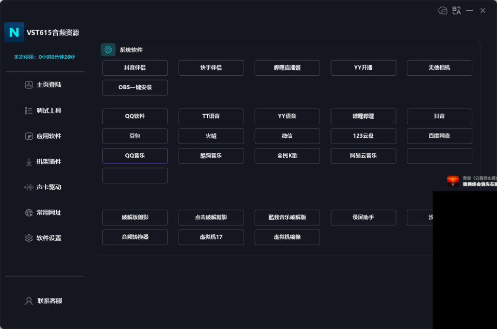Select 应用软件 in the sidebar
This screenshot has width=497, height=329.
coord(43,136)
